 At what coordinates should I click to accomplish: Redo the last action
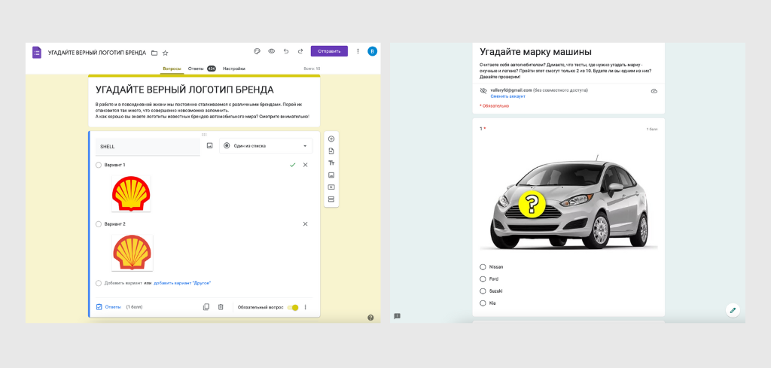pos(300,51)
